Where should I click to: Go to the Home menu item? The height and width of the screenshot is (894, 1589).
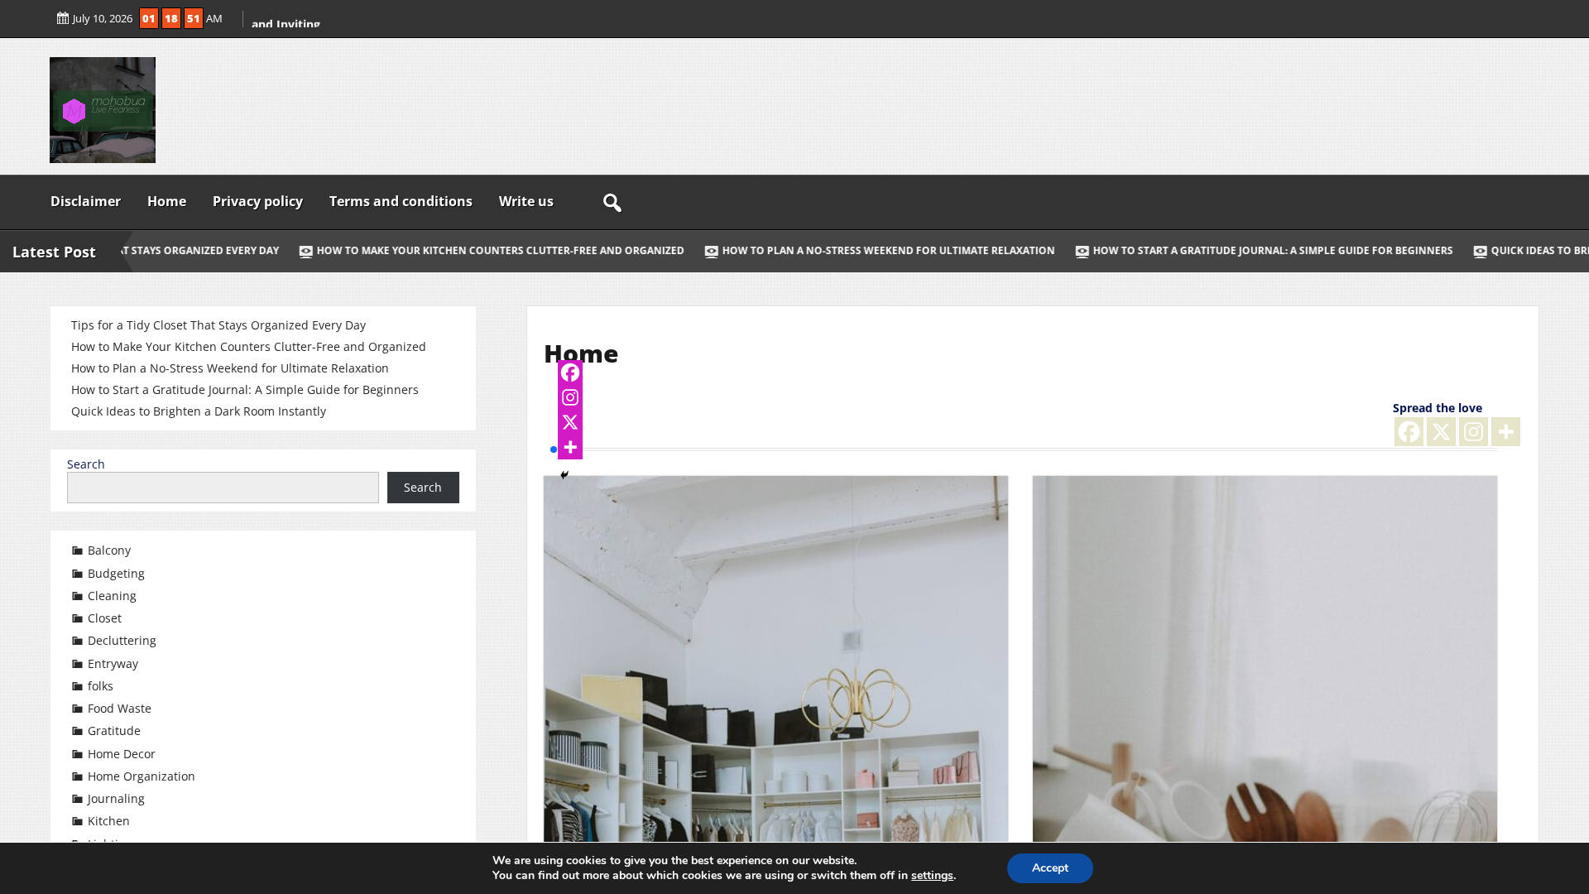tap(166, 201)
